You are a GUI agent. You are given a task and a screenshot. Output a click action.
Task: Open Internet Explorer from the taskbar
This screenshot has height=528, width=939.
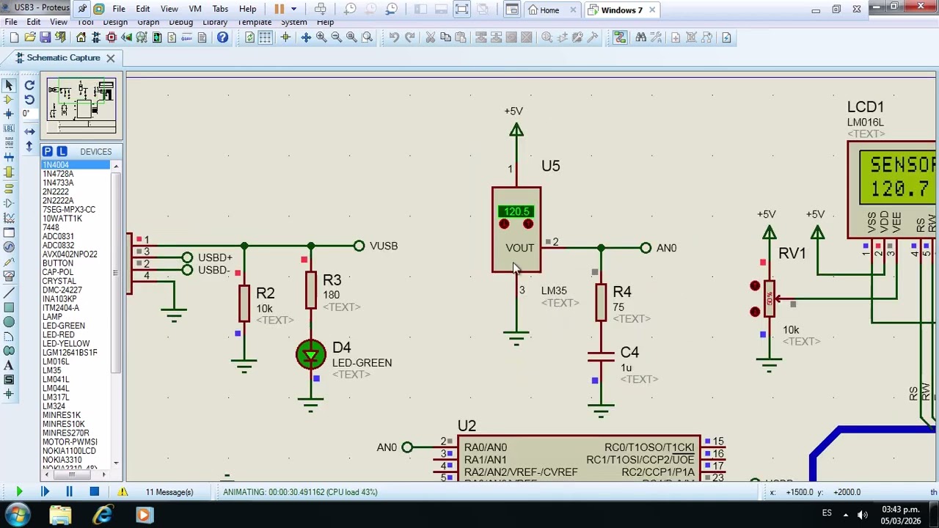click(x=102, y=515)
